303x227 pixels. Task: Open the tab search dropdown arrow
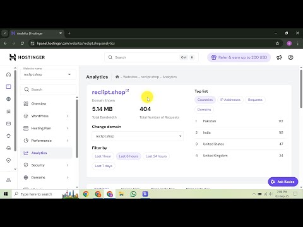4,33
